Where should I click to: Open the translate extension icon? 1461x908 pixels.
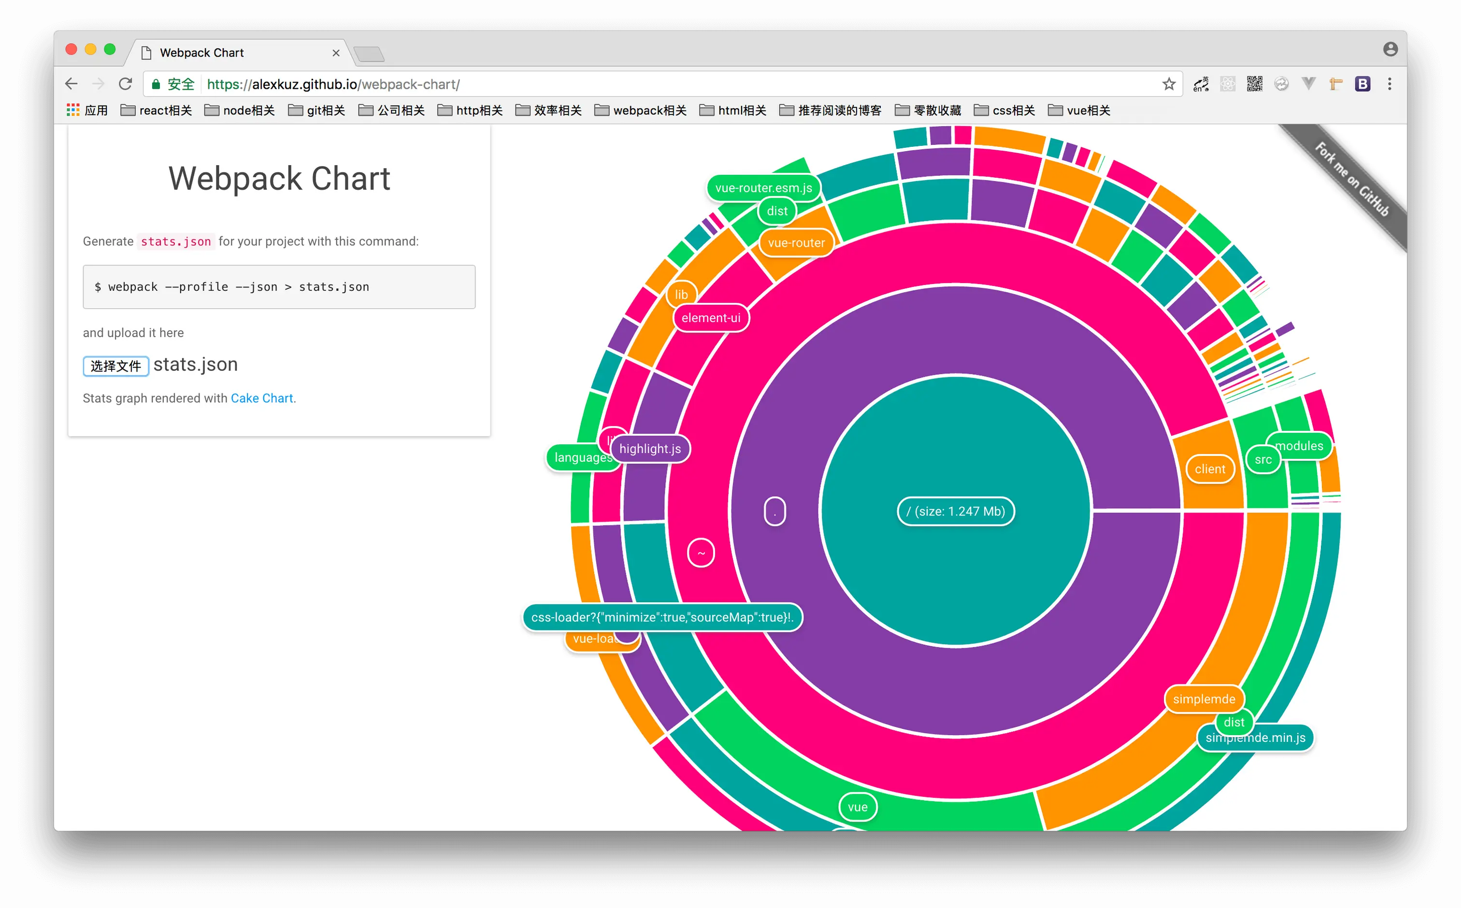[1201, 84]
